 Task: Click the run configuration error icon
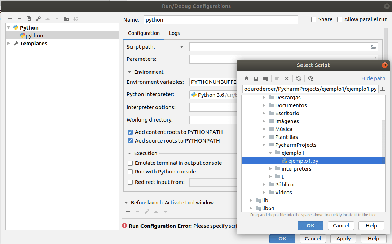pyautogui.click(x=124, y=226)
